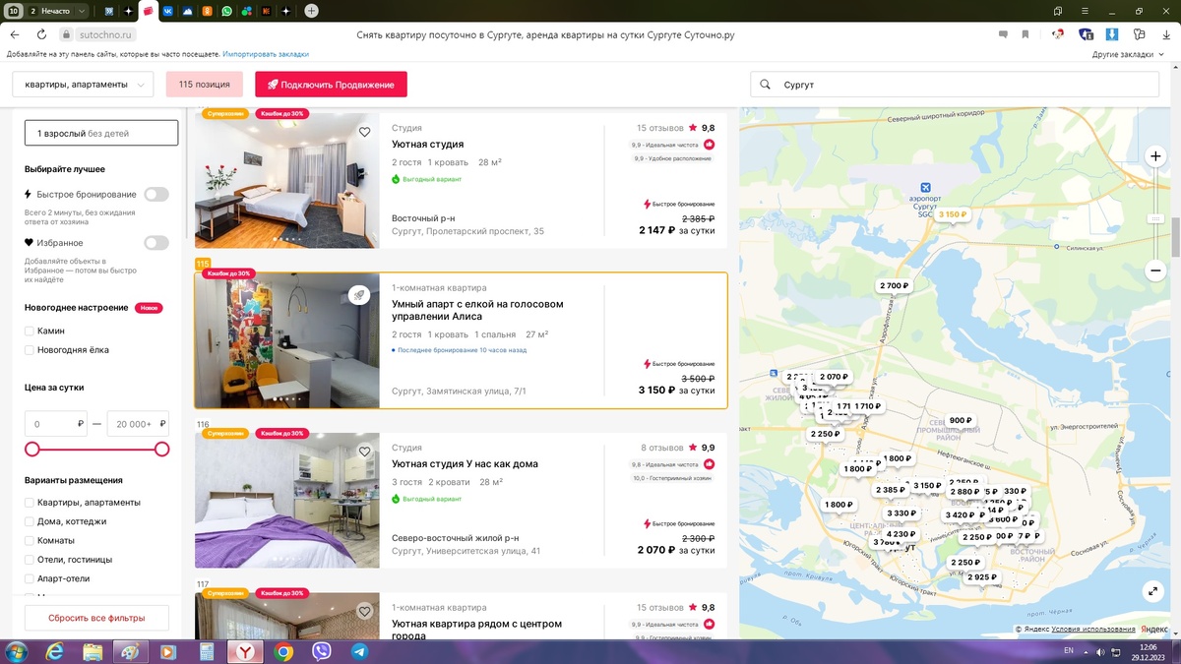The image size is (1181, 664).
Task: Favorite 'Уютная студия У нас как дома'
Action: (x=364, y=452)
